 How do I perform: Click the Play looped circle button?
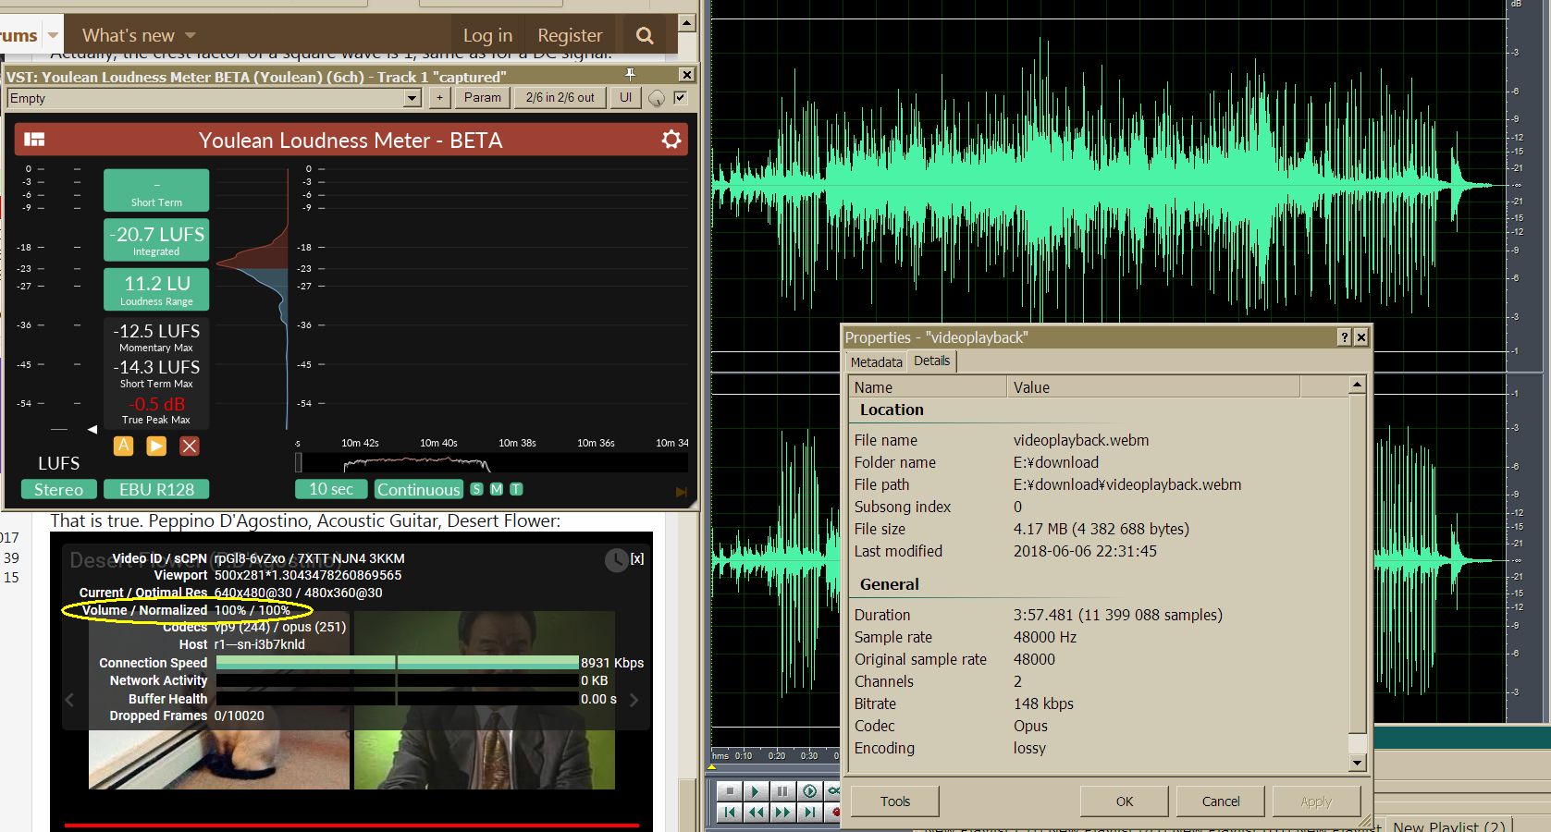point(809,790)
